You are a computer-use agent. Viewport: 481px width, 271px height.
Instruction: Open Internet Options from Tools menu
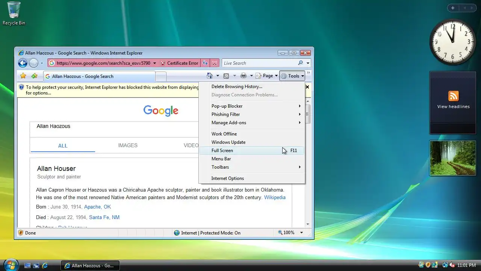pyautogui.click(x=252, y=178)
